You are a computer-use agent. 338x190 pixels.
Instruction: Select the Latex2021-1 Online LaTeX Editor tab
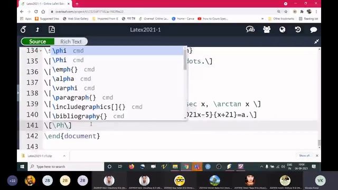tap(45, 4)
